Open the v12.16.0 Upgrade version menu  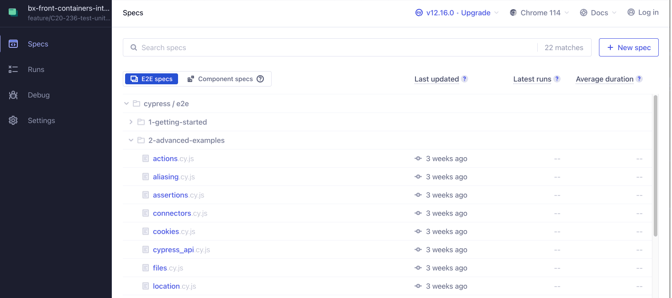click(x=457, y=13)
